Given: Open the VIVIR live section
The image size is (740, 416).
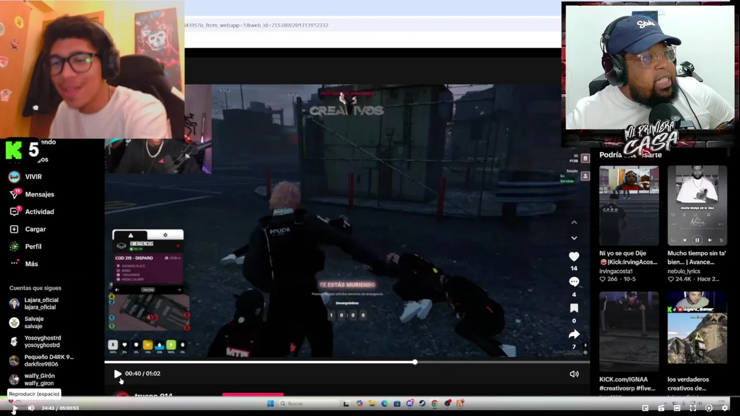Looking at the screenshot, I should pyautogui.click(x=26, y=177).
